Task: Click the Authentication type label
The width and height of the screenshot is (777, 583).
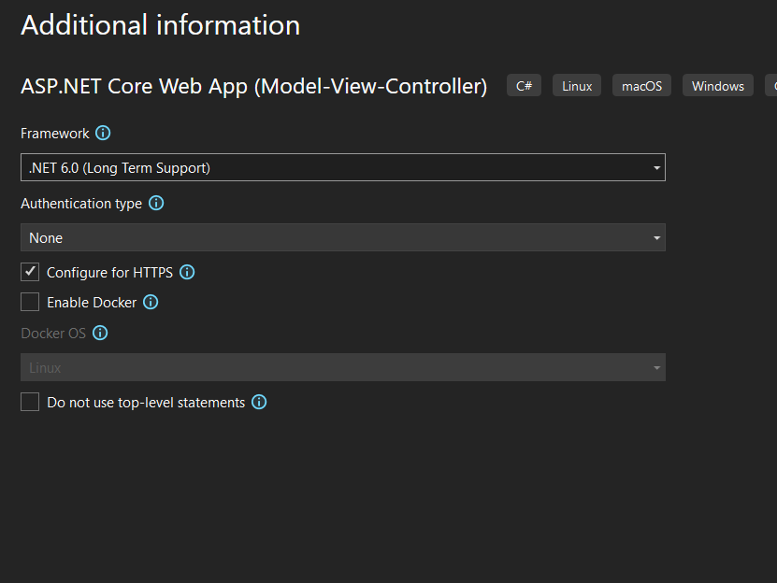Action: pos(81,204)
